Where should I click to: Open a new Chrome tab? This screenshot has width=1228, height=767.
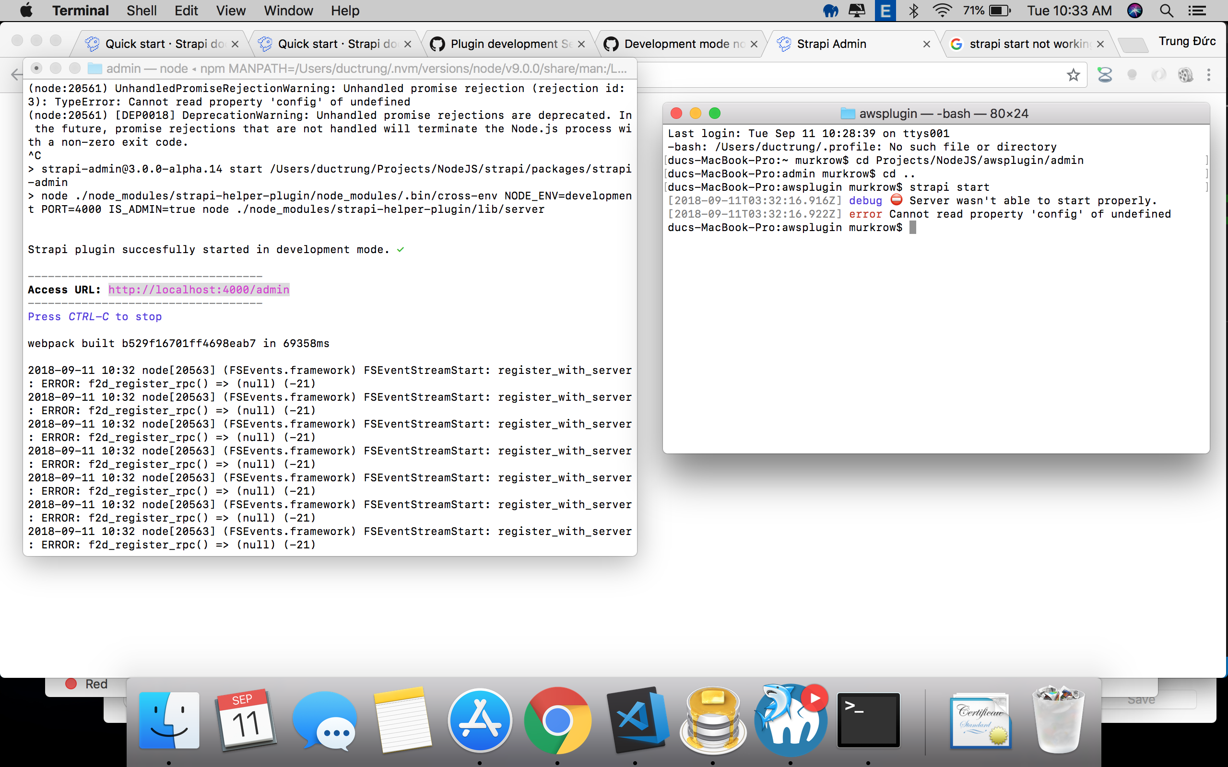click(x=1133, y=45)
